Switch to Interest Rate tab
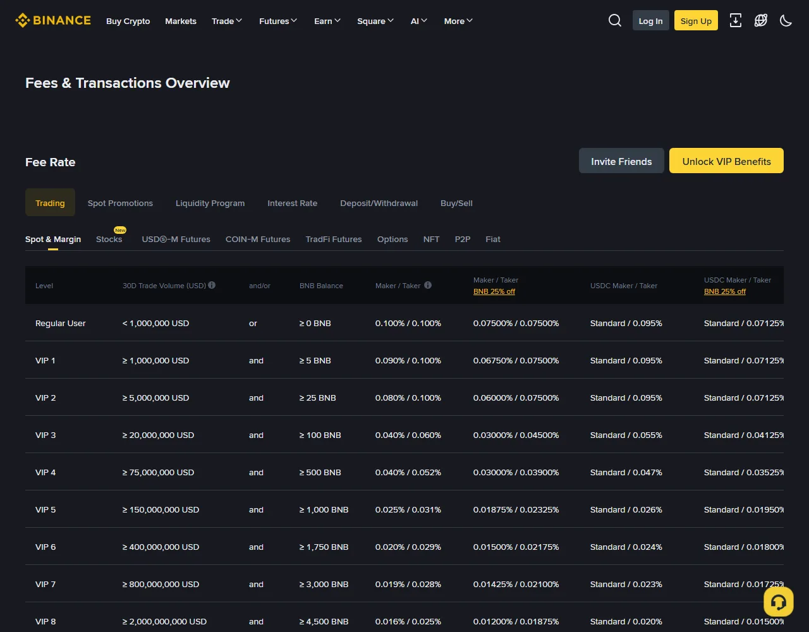 coord(292,203)
